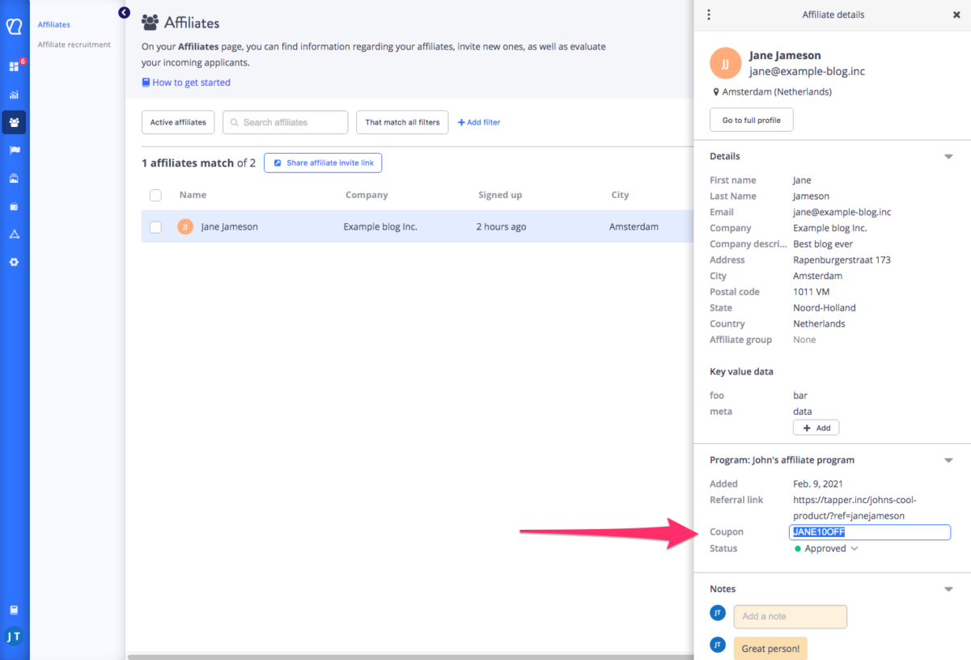Check the checkbox next to Jane Jameson
971x660 pixels.
click(155, 226)
